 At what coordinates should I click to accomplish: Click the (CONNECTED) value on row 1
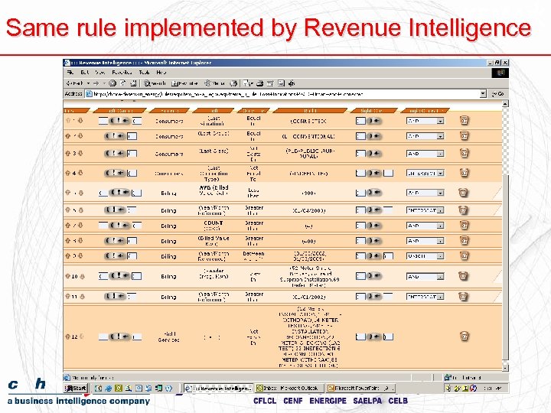[x=308, y=121]
